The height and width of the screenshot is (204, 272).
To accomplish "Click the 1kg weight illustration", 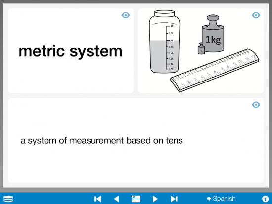I will [x=213, y=33].
